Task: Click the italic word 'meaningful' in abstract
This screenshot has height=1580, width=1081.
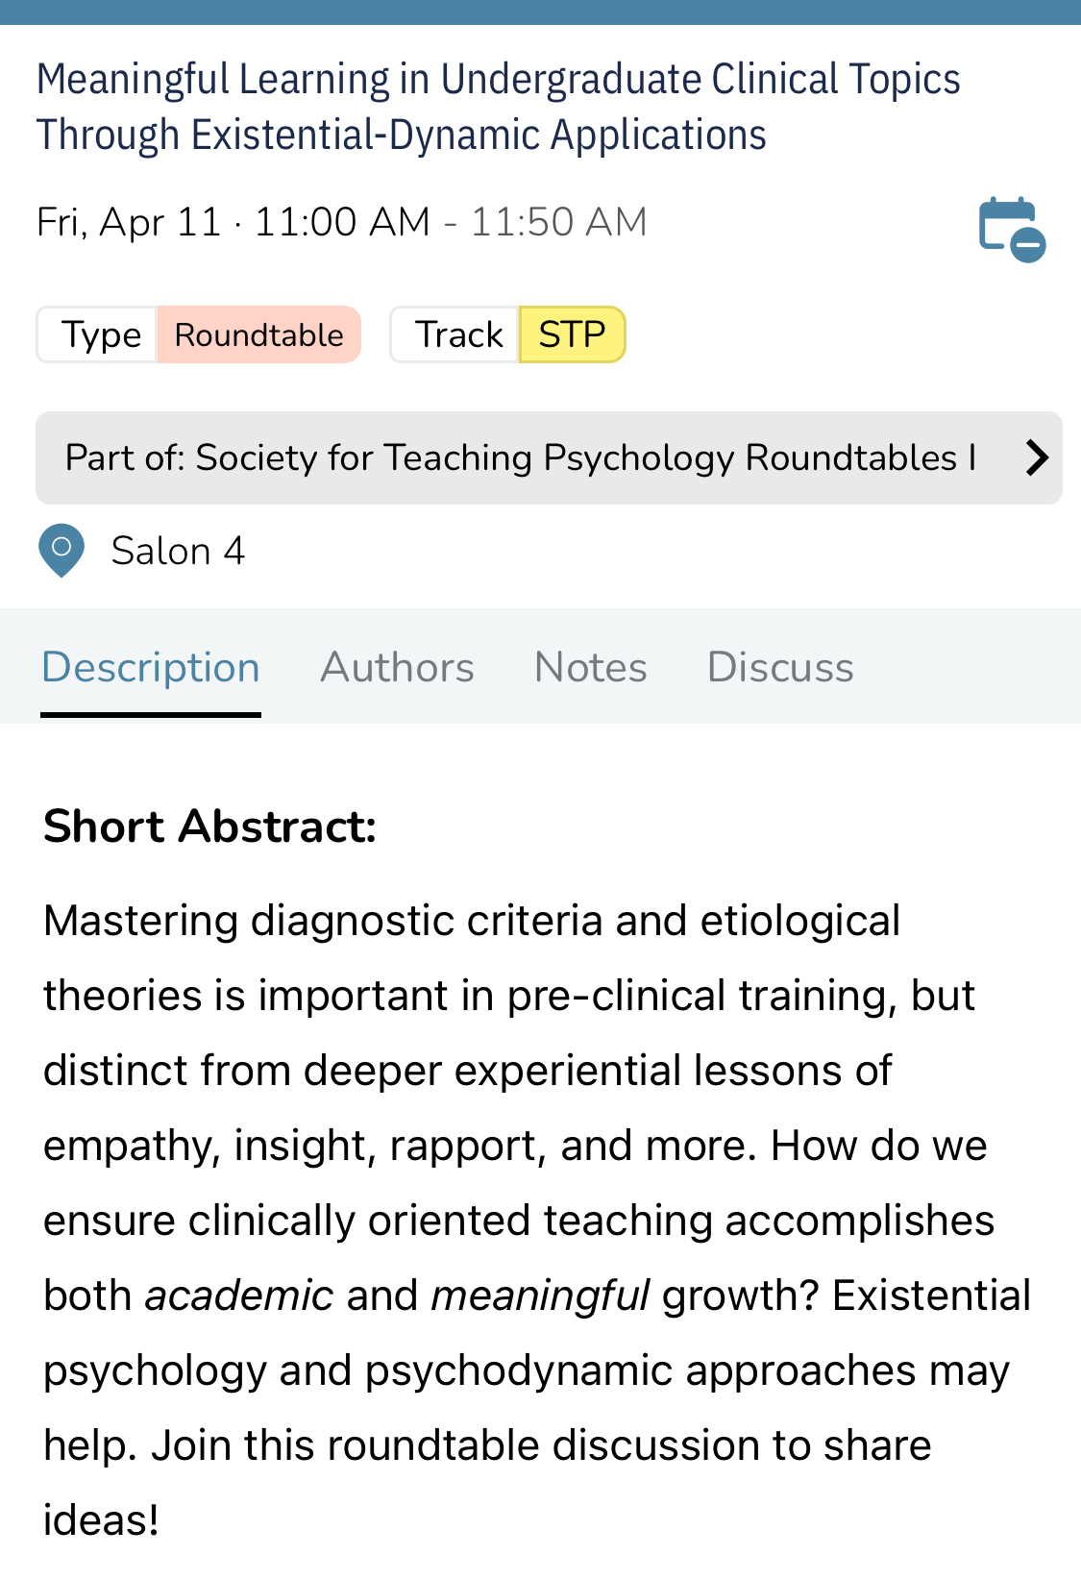Action: pos(540,1296)
